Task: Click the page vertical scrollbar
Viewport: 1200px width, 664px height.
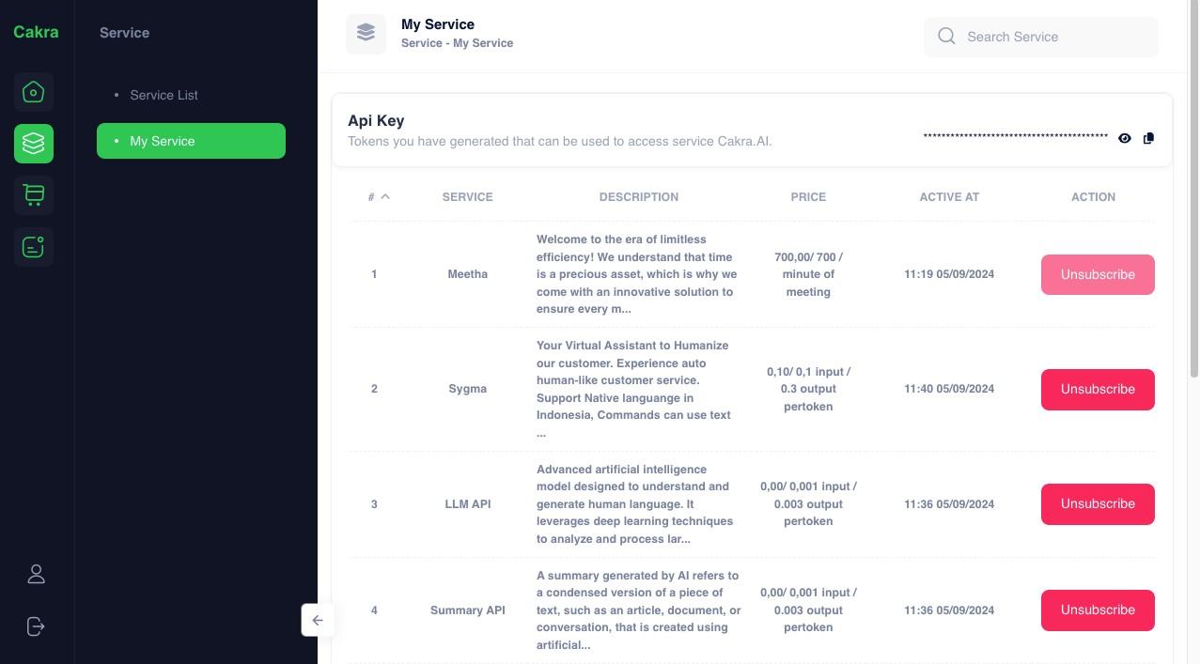Action: [1194, 188]
